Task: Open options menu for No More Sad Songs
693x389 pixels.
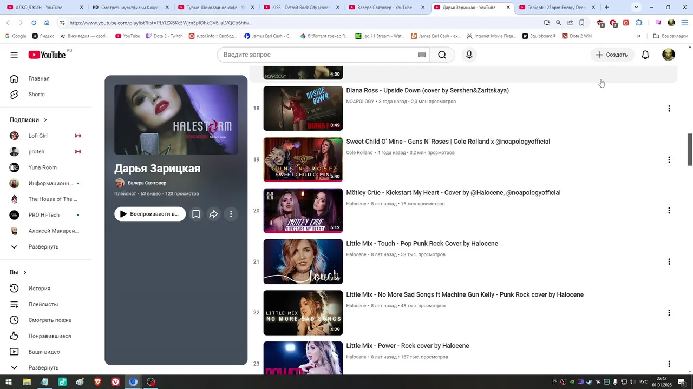Action: pos(669,313)
